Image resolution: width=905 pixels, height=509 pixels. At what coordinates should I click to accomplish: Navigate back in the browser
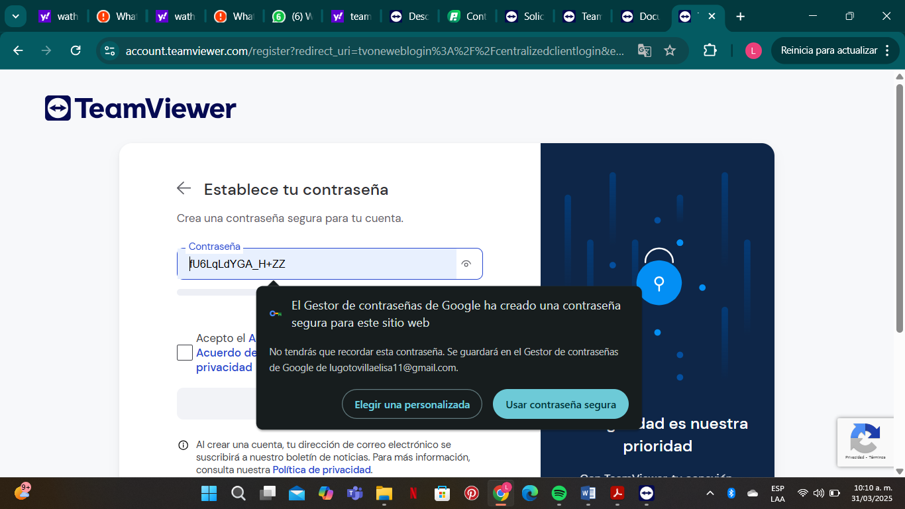tap(18, 50)
